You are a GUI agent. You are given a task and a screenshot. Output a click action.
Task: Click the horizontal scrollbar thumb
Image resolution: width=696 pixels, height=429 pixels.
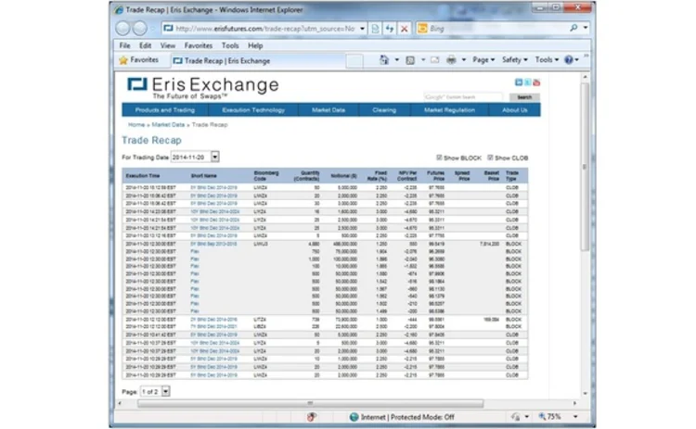(x=310, y=403)
